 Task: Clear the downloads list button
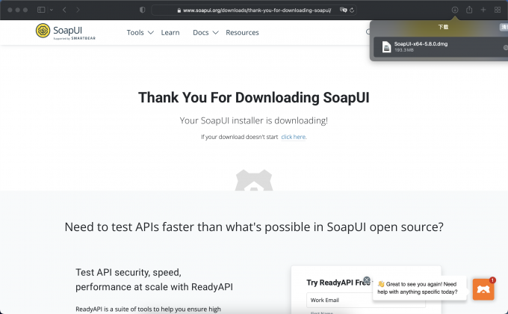504,27
